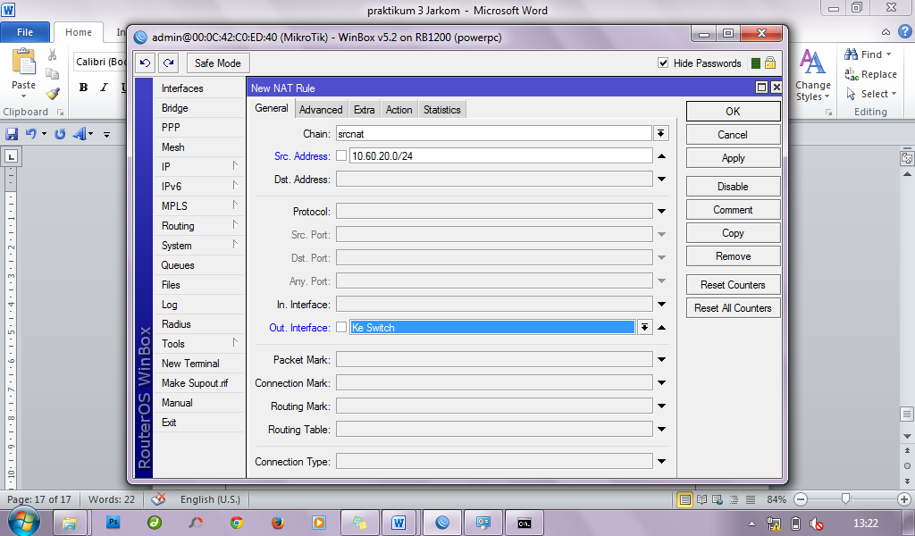Click the WinBox Undo arrow icon
The image size is (915, 536).
point(146,63)
